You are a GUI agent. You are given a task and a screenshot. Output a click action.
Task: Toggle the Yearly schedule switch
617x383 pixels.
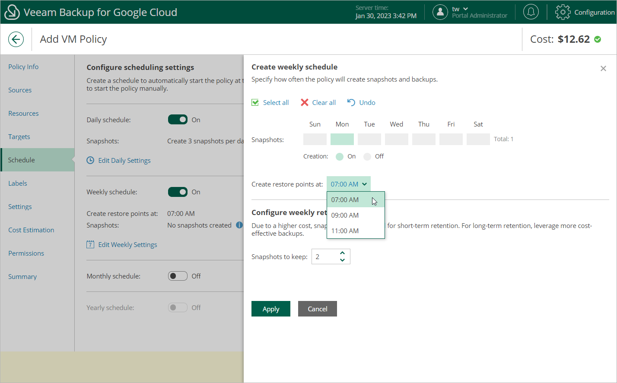pyautogui.click(x=178, y=307)
